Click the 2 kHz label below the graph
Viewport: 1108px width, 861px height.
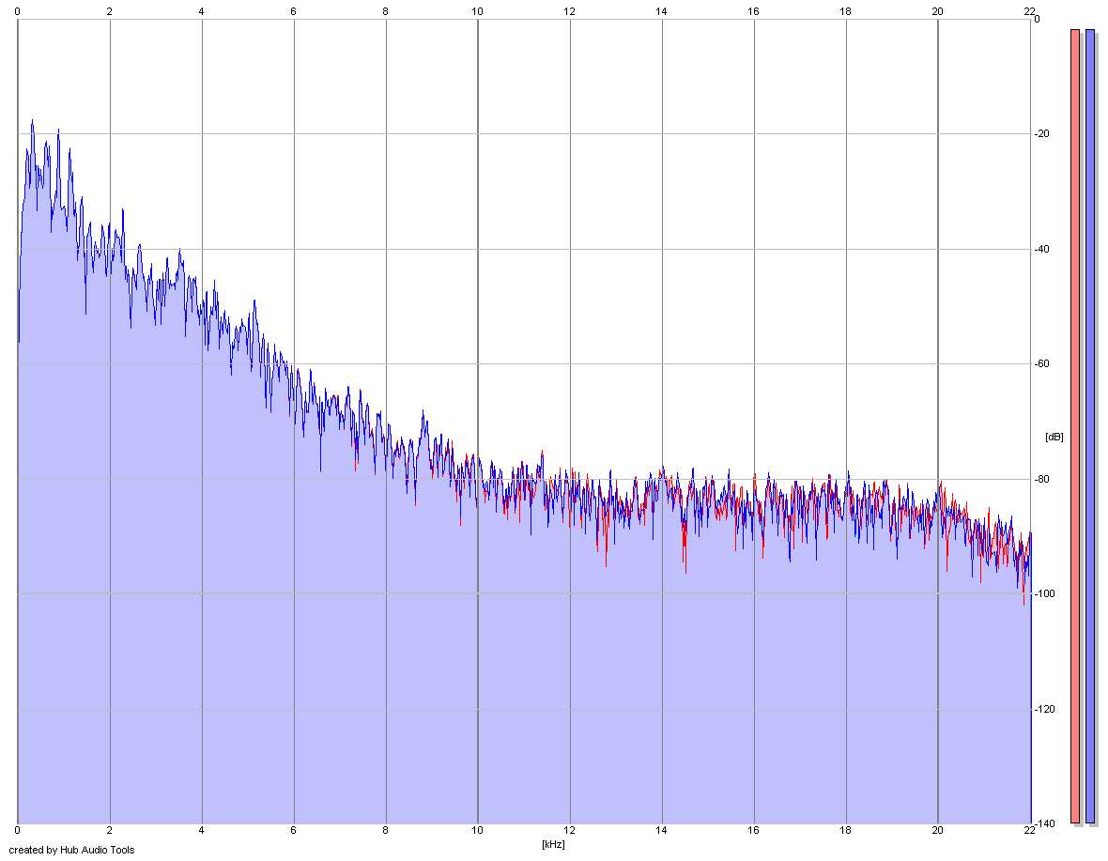pyautogui.click(x=110, y=831)
